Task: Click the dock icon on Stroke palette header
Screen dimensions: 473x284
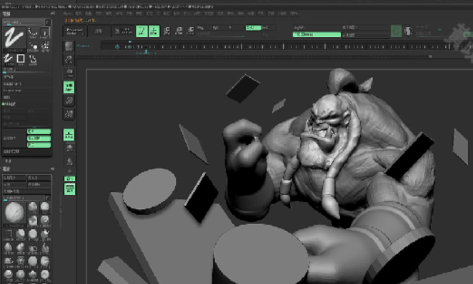Action: point(52,14)
